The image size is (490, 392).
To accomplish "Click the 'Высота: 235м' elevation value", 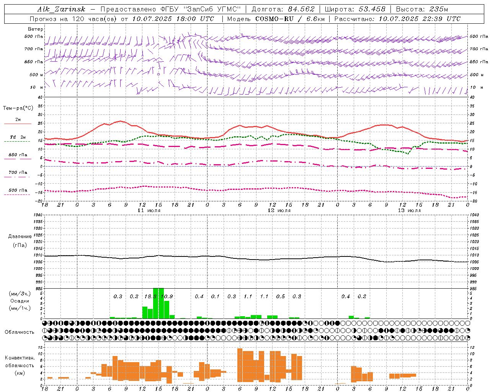I will coord(422,9).
